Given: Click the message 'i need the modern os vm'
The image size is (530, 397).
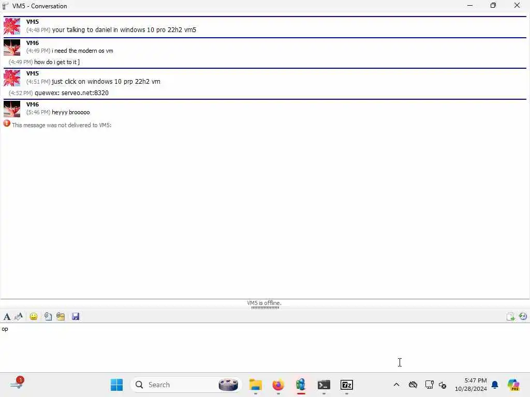Looking at the screenshot, I should (x=82, y=51).
